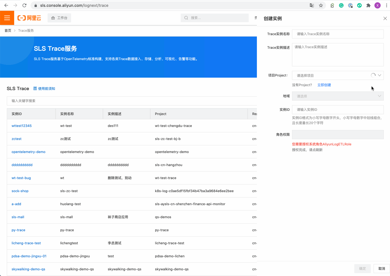Click 授权完成，请点刷新 refresh text
Viewport: 390px width, 276px height.
(x=307, y=150)
